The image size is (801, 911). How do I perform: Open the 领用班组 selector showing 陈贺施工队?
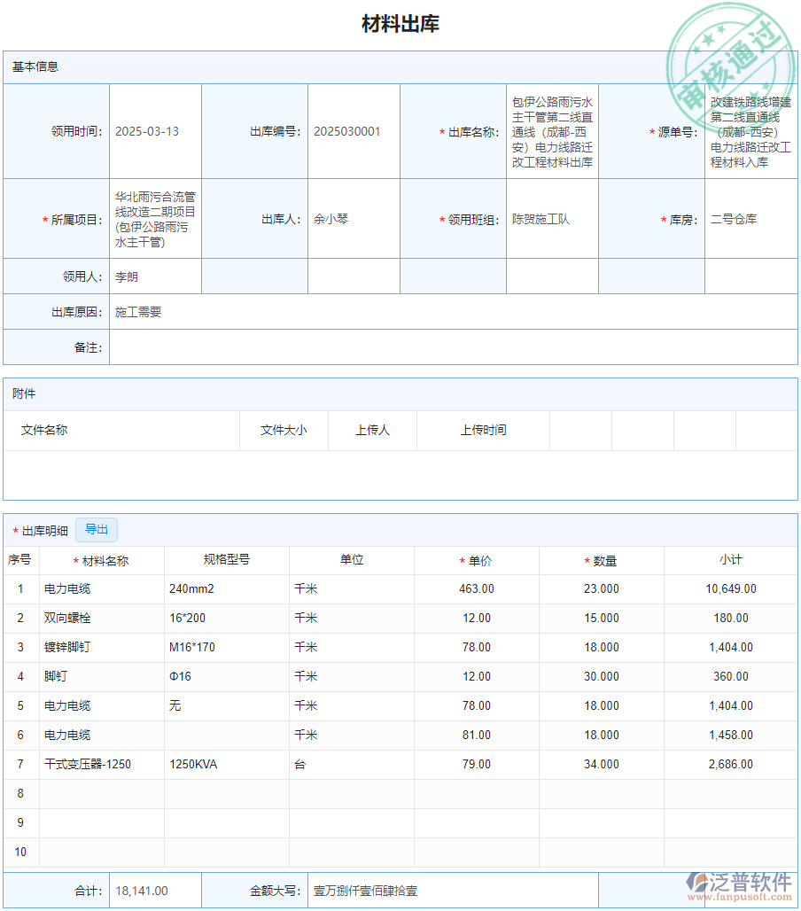549,219
